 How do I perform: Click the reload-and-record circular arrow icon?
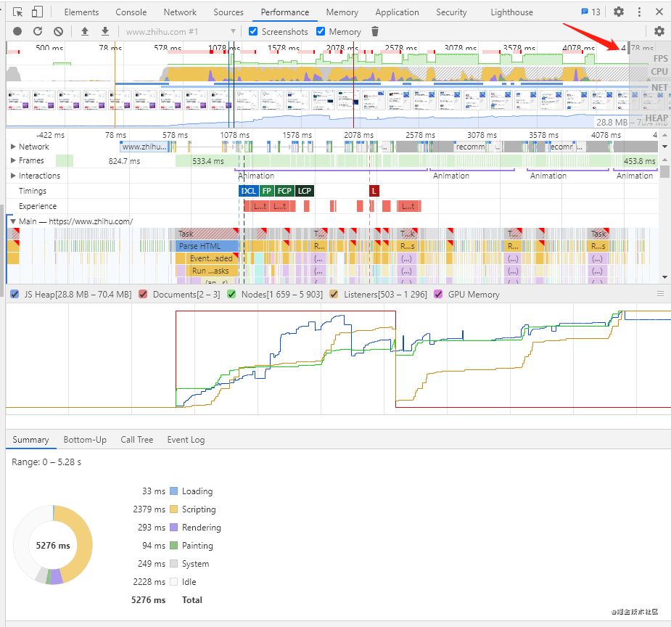[37, 31]
